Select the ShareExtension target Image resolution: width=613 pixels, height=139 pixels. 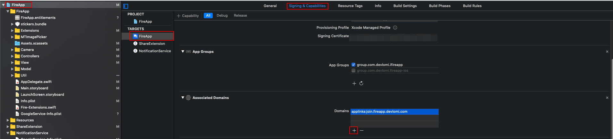(152, 44)
